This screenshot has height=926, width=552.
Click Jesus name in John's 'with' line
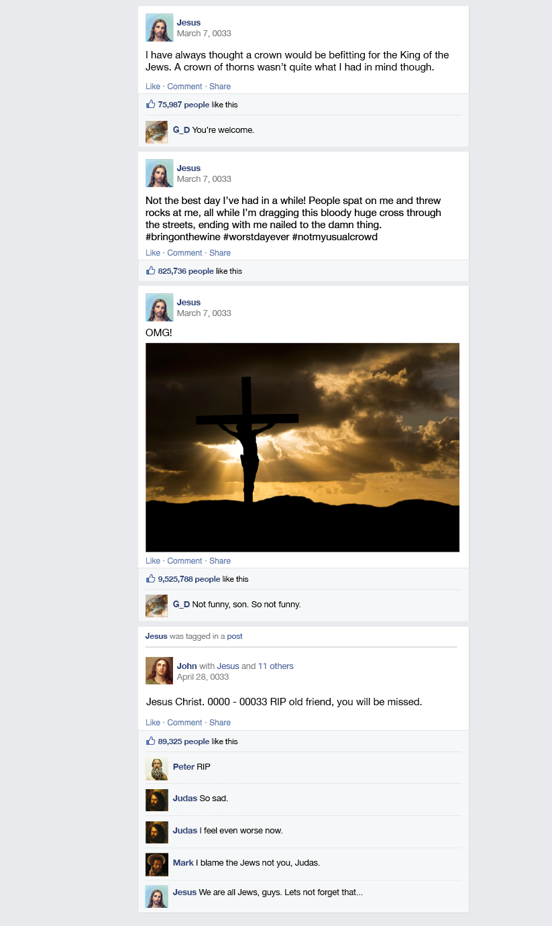228,666
